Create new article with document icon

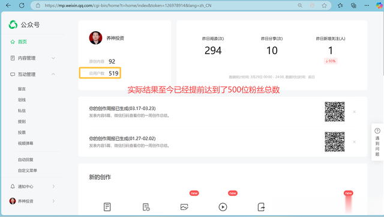tap(107, 207)
